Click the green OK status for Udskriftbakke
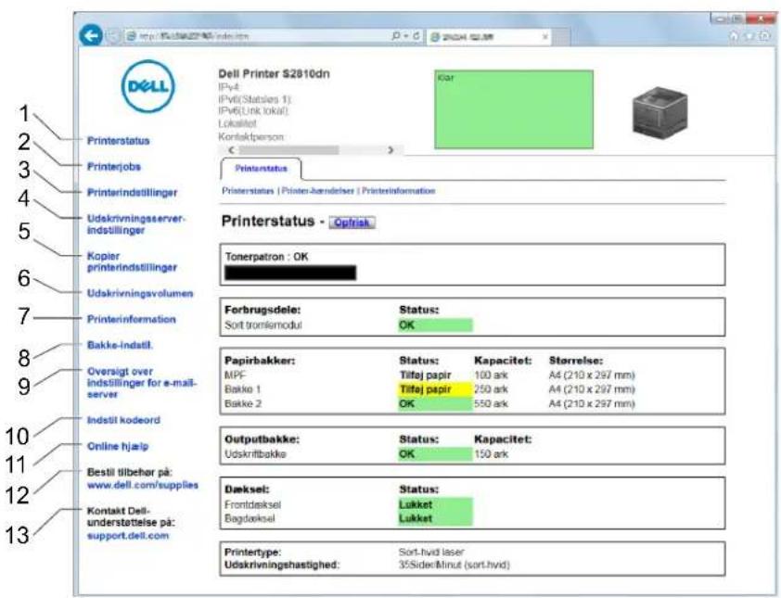Image resolution: width=781 pixels, height=598 pixels. (x=435, y=454)
